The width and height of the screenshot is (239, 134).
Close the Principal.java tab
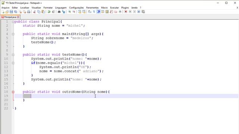pos(18,17)
